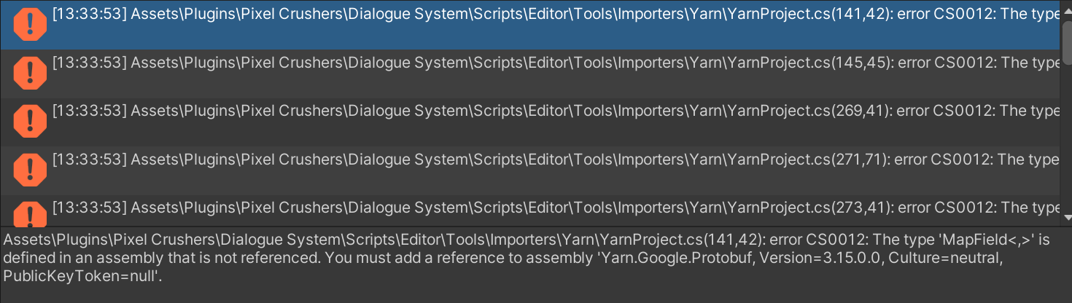This screenshot has height=303, width=1072.
Task: Click the scroll down arrow of console list
Action: coord(1065,220)
